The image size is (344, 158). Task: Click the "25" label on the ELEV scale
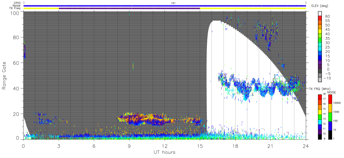coord(327,47)
